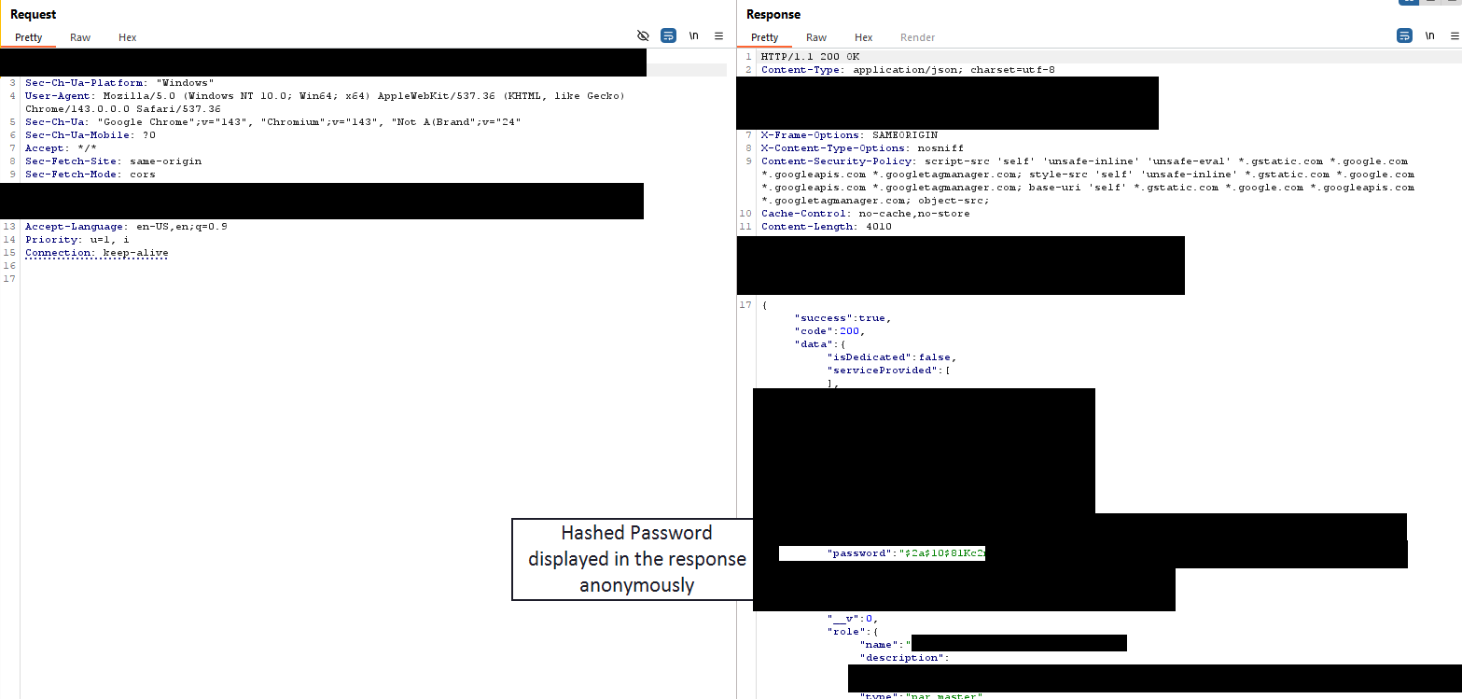This screenshot has height=699, width=1462.
Task: Switch Request view to Raw tab
Action: tap(80, 37)
